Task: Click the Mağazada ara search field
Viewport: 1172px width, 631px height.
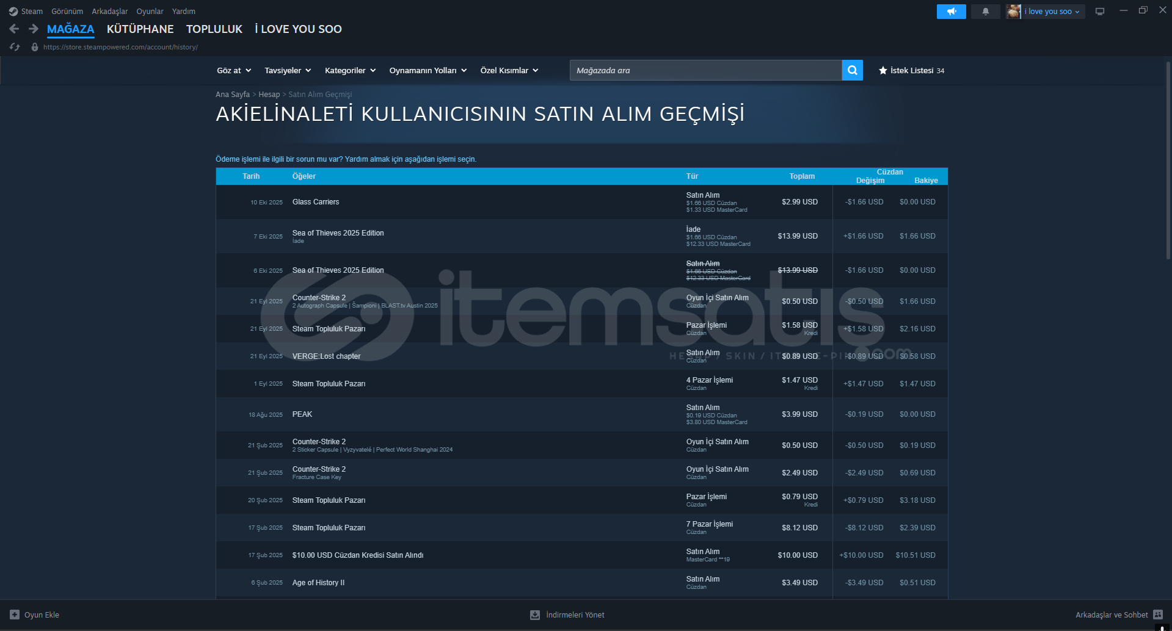Action: pos(705,70)
